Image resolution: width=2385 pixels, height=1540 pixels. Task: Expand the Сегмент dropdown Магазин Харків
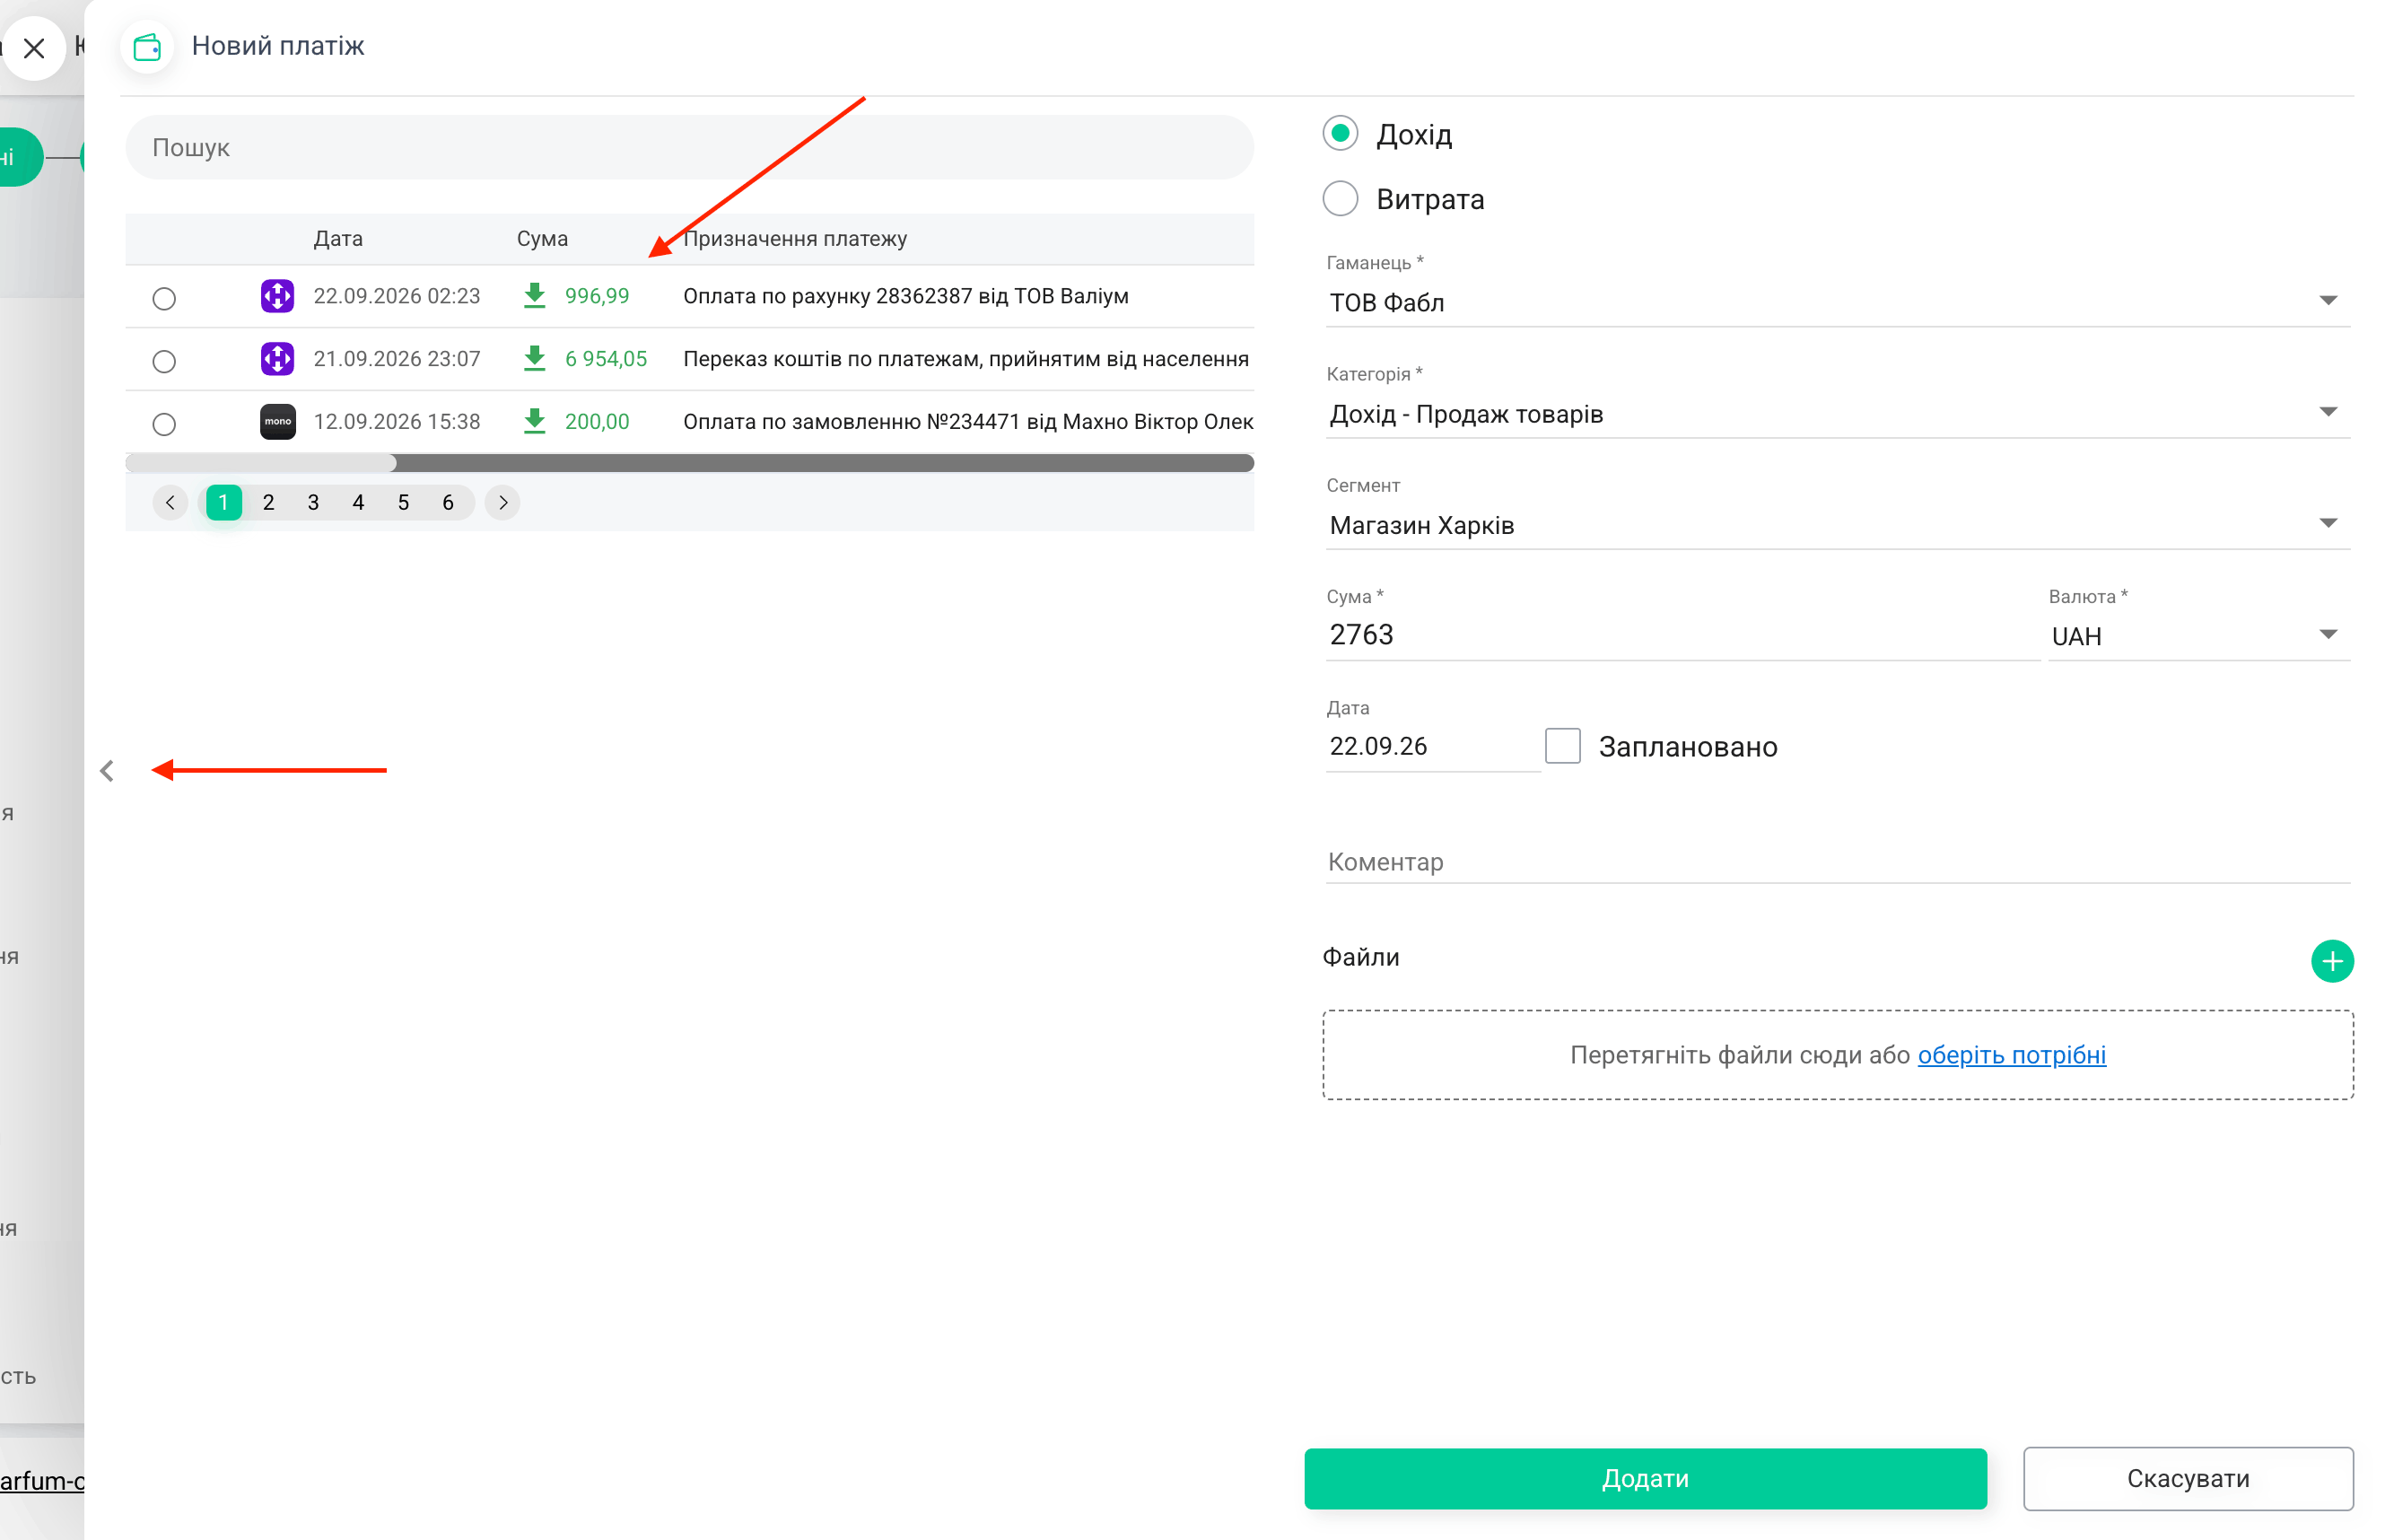pyautogui.click(x=1838, y=525)
